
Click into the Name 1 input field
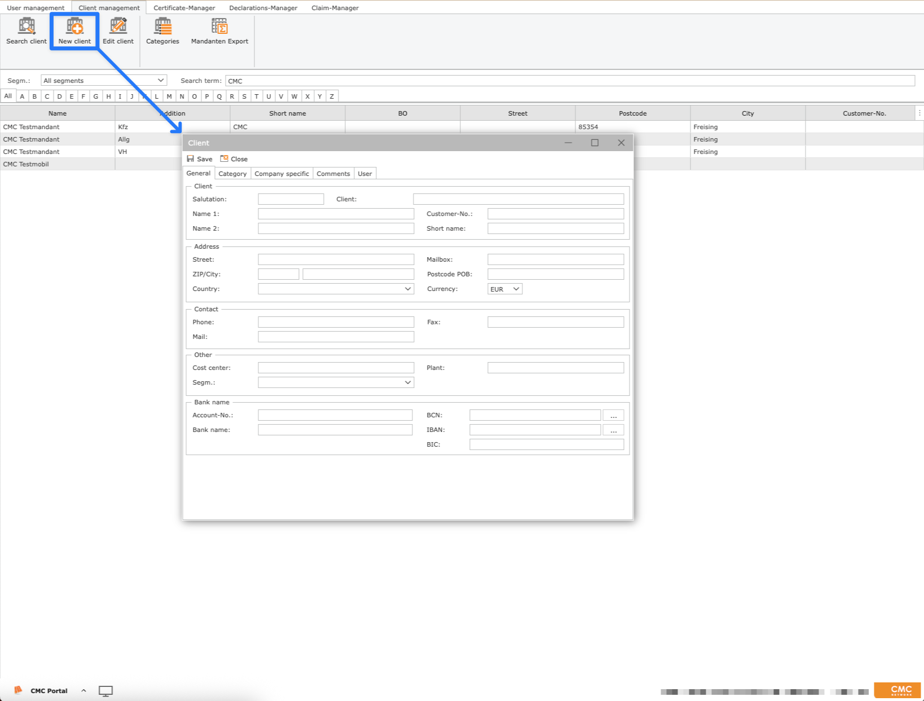tap(336, 214)
